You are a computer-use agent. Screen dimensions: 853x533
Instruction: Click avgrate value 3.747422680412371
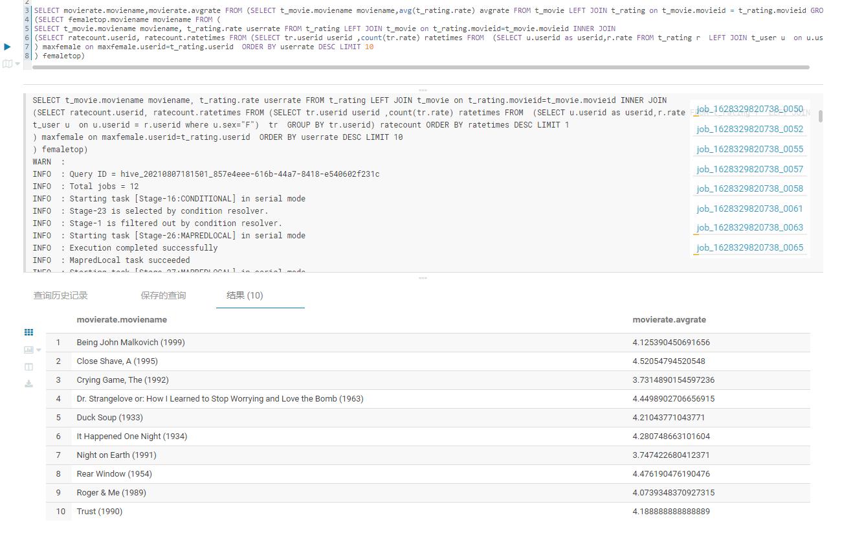pos(671,455)
